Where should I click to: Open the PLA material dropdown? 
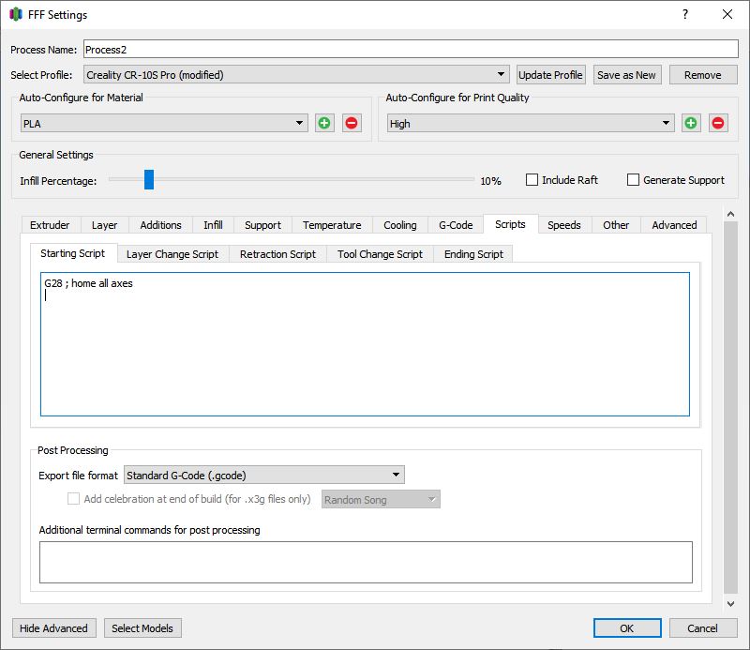(x=164, y=123)
